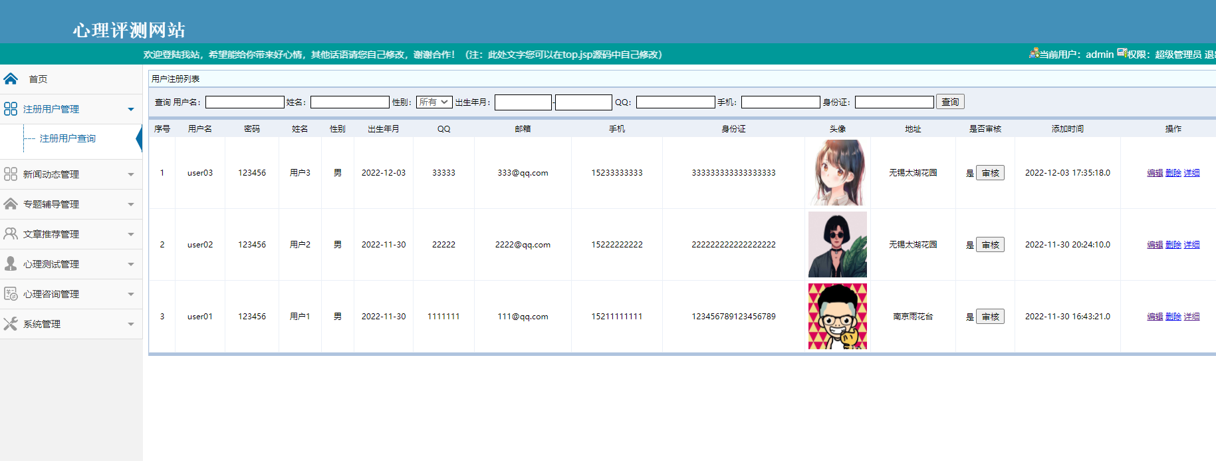
Task: Click the 心理测试管理 person icon
Action: coord(11,264)
